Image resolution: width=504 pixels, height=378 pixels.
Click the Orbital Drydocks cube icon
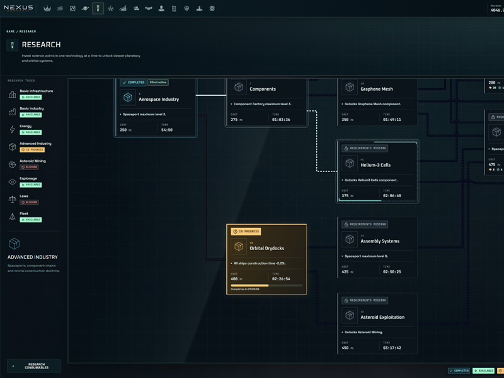coord(239,246)
